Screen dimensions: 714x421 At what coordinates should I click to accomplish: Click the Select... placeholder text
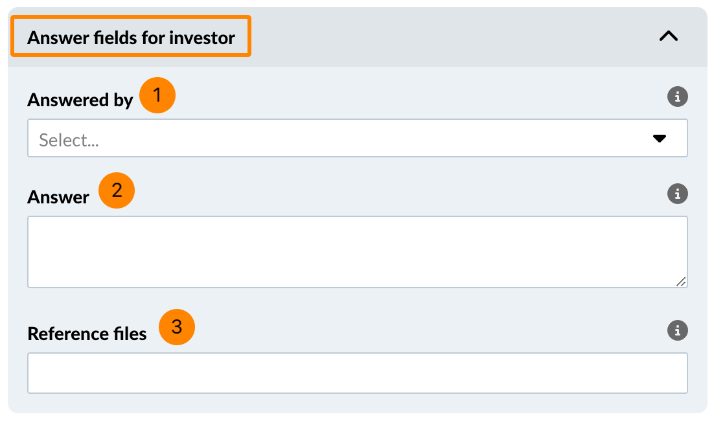(x=69, y=140)
